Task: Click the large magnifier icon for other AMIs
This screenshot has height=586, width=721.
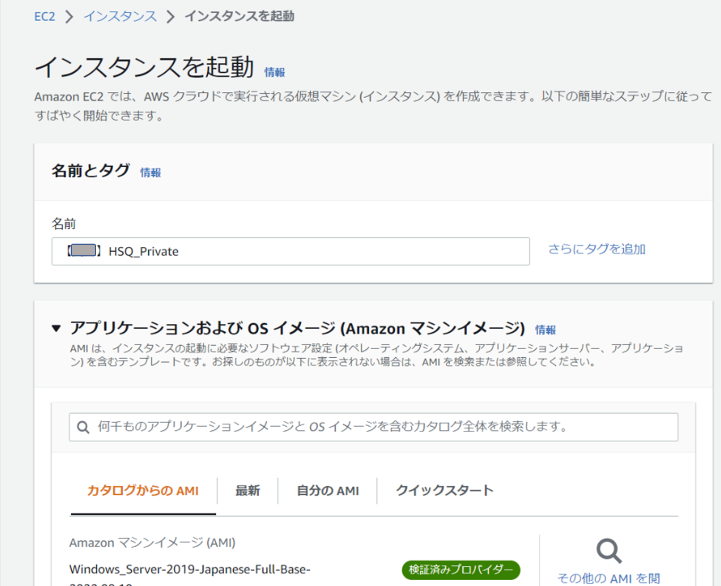Action: 609,551
